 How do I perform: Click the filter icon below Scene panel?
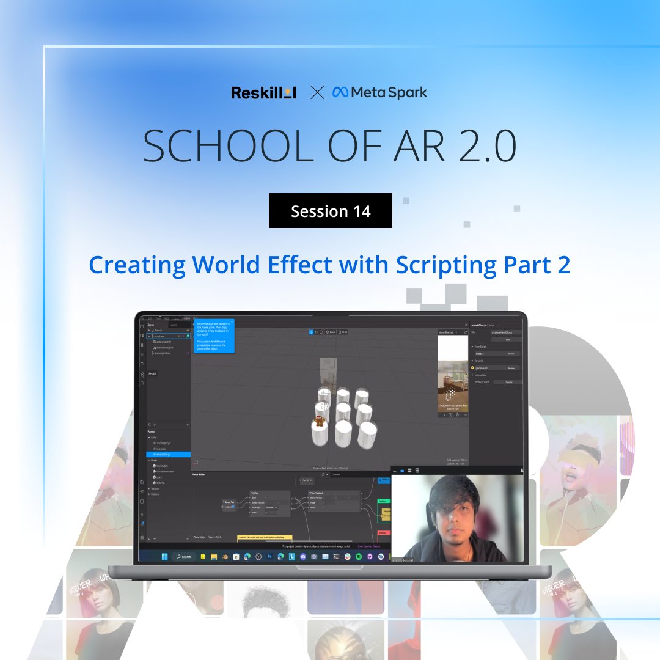pos(155,425)
